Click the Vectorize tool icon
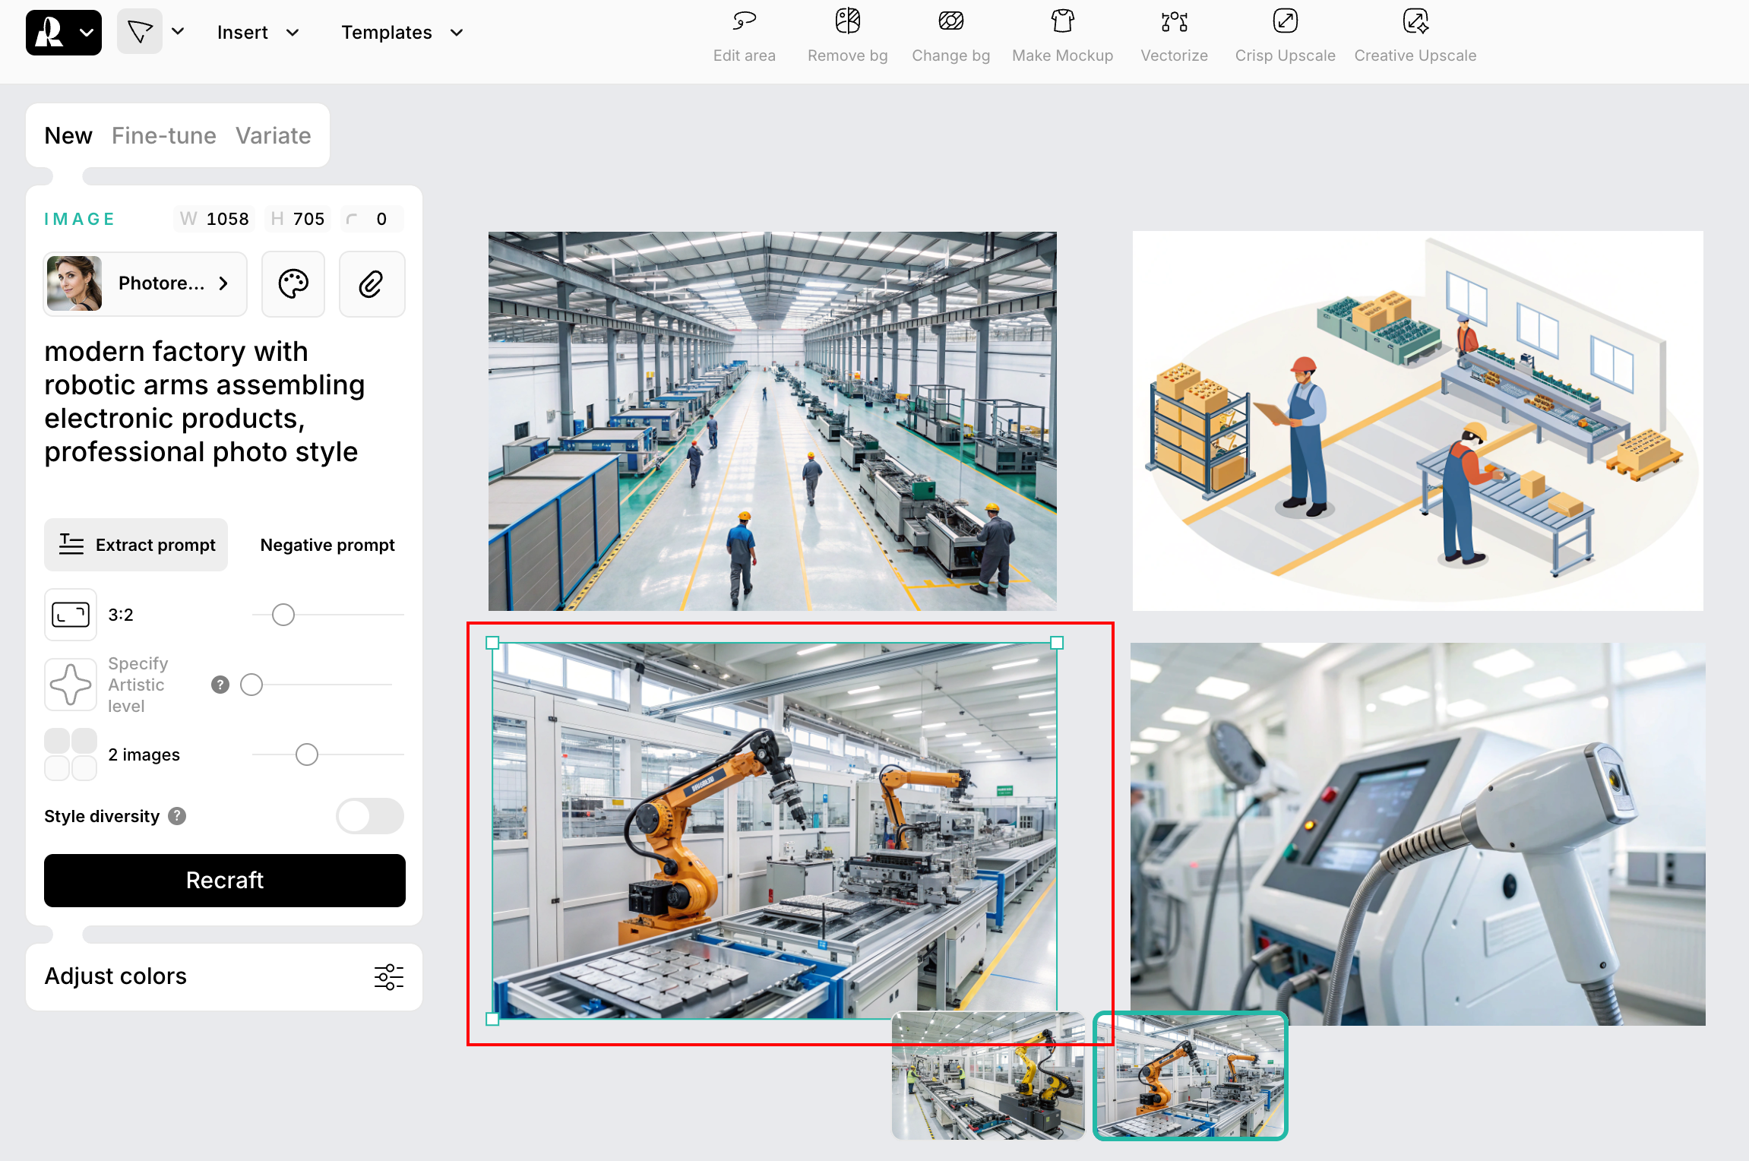1749x1161 pixels. click(1174, 21)
